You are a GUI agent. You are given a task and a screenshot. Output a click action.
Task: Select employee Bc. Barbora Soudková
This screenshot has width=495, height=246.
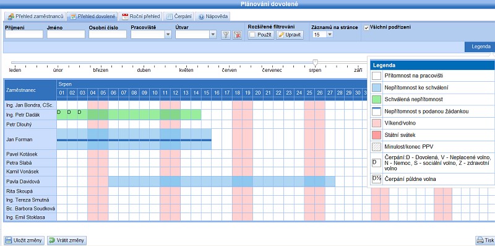tap(30, 208)
